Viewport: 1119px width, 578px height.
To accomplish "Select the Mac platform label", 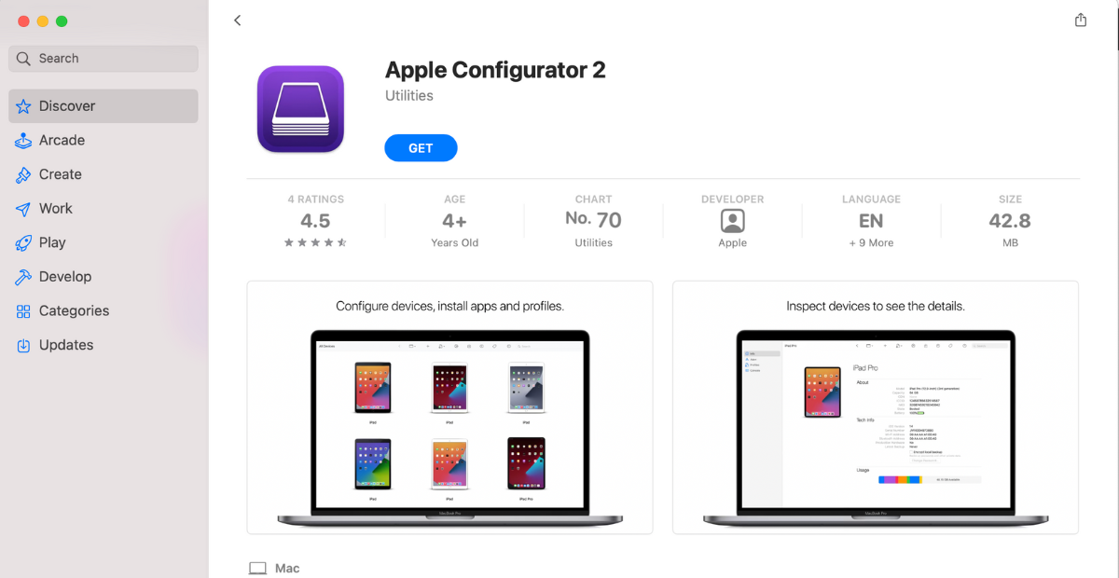I will coord(287,568).
